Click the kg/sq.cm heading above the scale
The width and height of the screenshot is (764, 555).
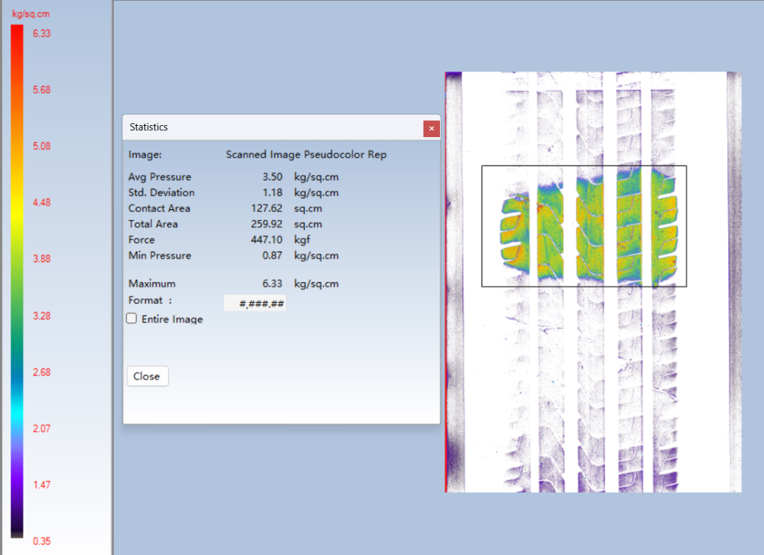[x=31, y=14]
